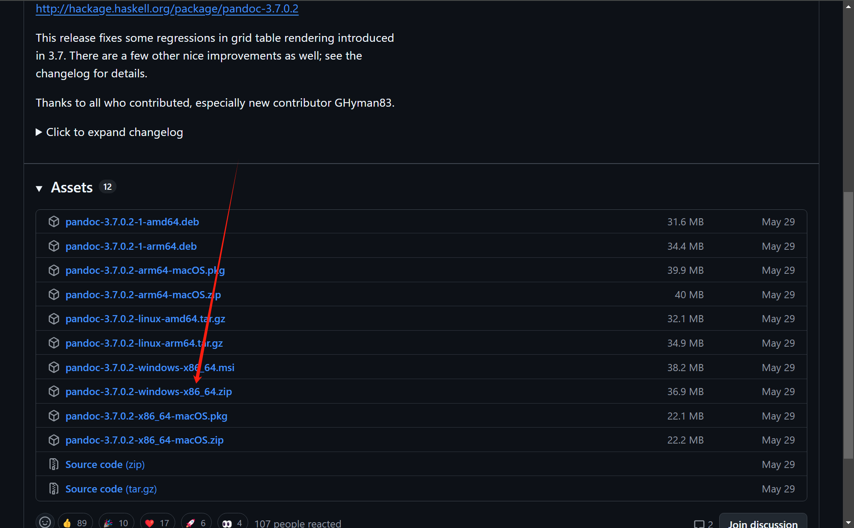Click zip file icon beside Source code (zip)
This screenshot has height=528, width=854.
54,464
